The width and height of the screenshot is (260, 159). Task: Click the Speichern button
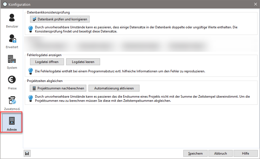(195, 153)
